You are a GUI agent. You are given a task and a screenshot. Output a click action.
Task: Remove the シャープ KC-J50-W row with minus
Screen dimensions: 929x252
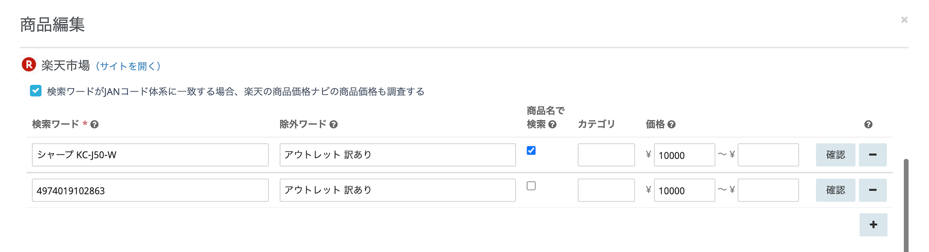tap(873, 155)
